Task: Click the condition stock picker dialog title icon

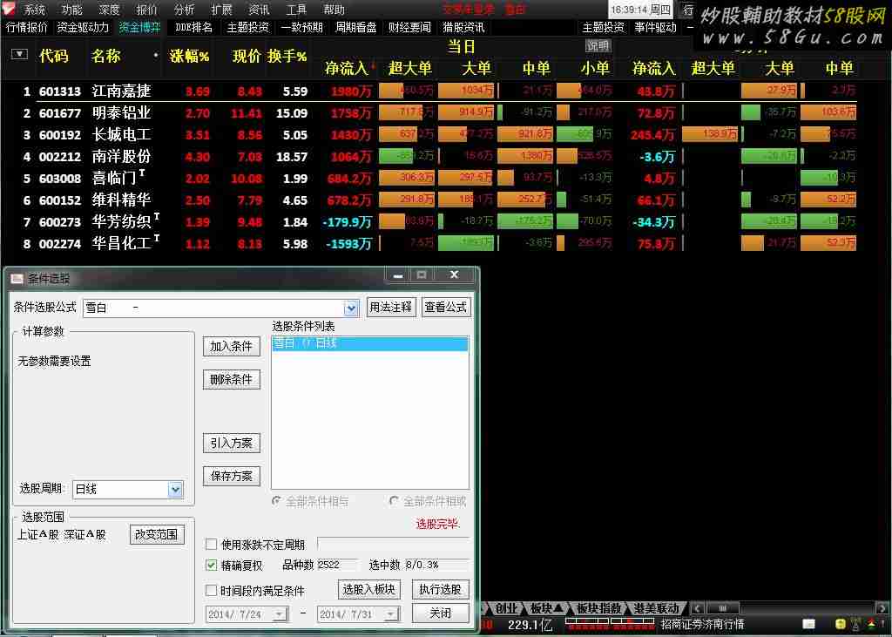Action: [x=17, y=278]
